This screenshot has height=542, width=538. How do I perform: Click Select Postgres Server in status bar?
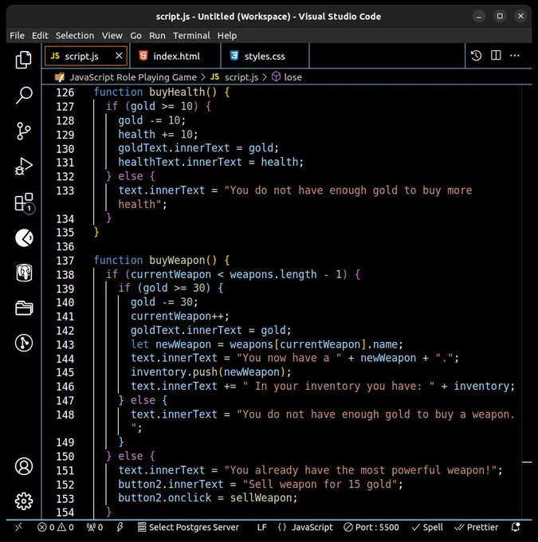[x=189, y=527]
